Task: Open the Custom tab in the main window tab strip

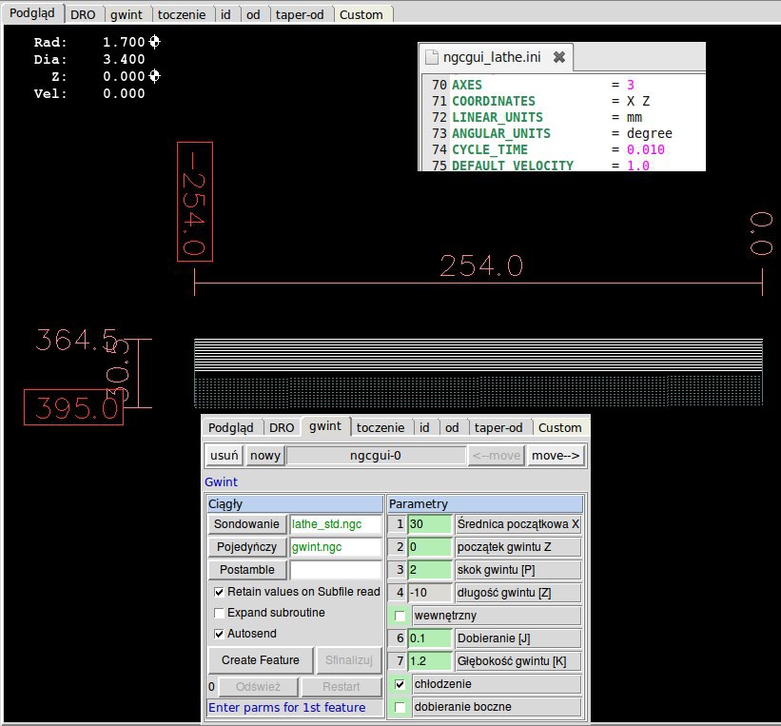Action: tap(361, 15)
